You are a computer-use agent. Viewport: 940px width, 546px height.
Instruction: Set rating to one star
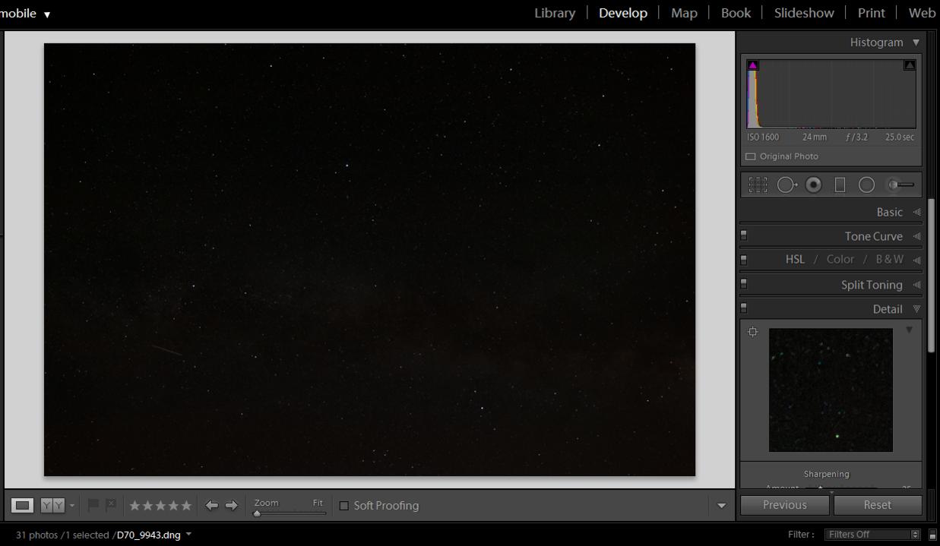click(x=135, y=505)
